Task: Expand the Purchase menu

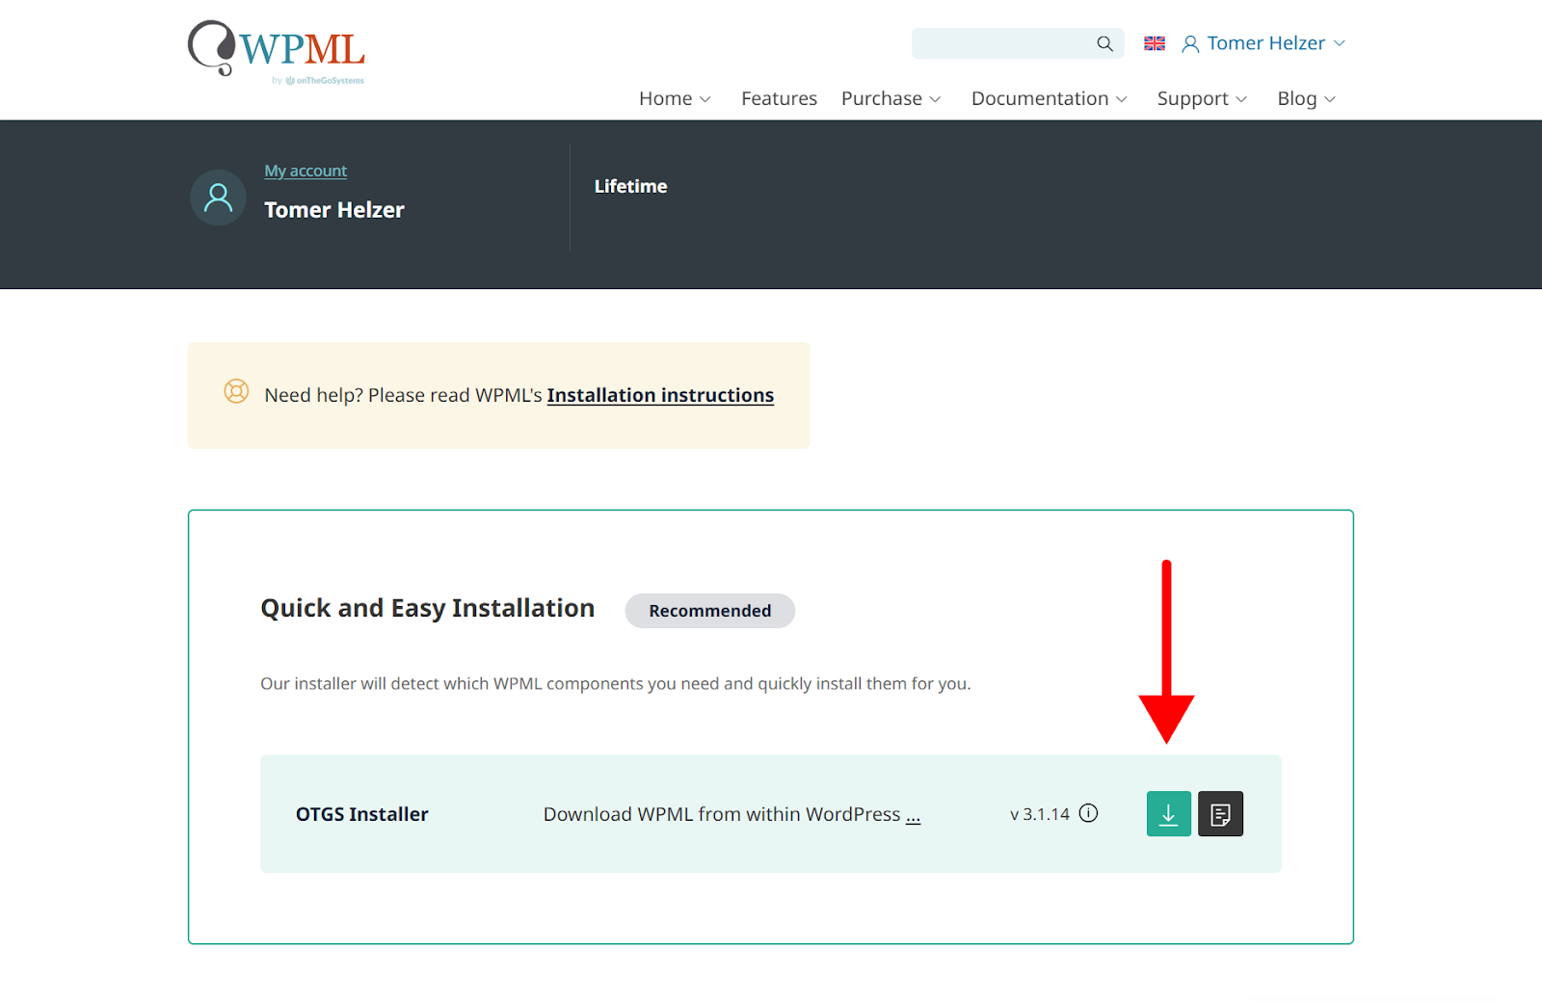Action: click(891, 98)
